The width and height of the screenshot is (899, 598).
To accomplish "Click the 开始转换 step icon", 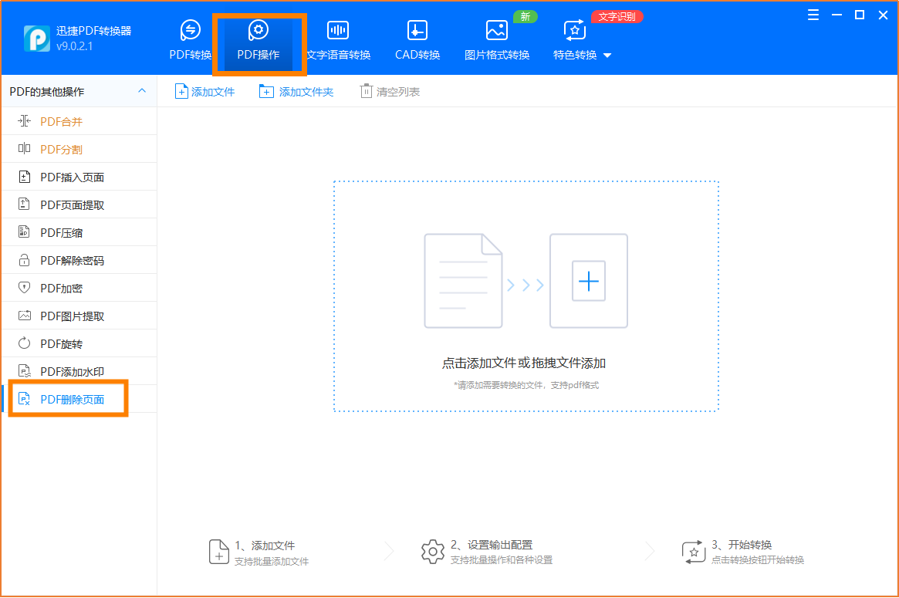I will pos(694,552).
